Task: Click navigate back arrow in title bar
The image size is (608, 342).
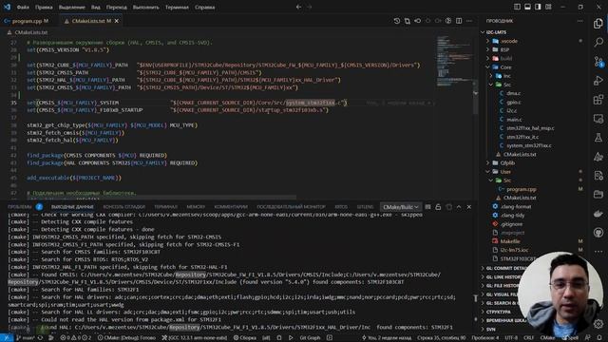Action: click(298, 7)
